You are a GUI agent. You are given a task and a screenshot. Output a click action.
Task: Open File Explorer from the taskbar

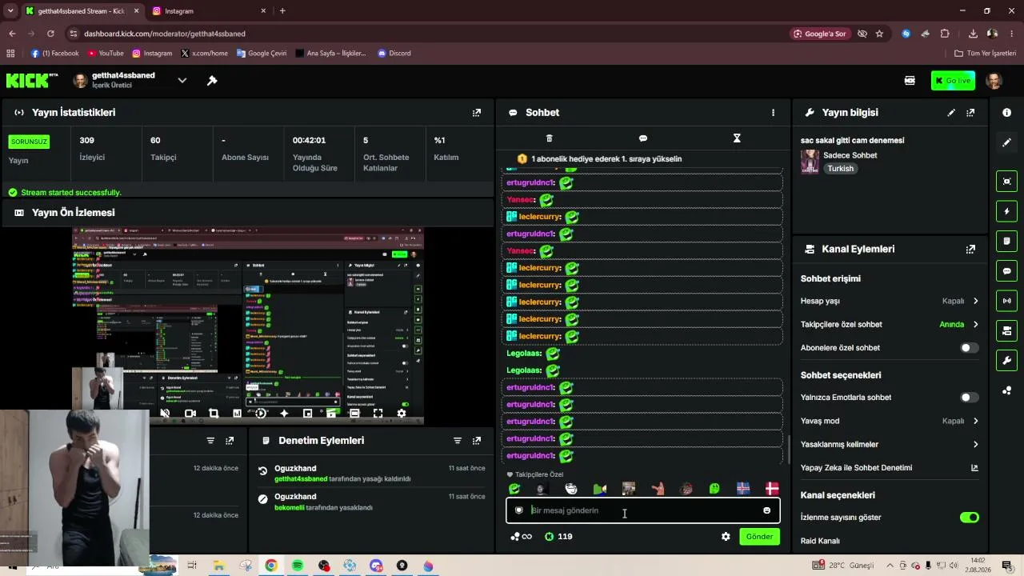(218, 566)
